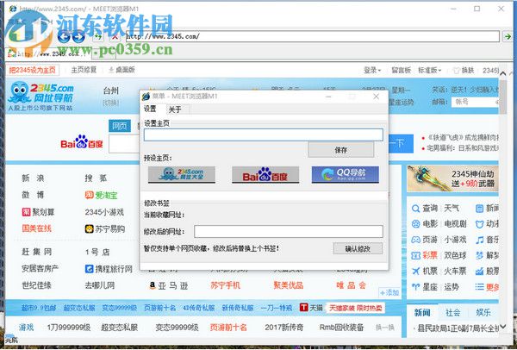The height and width of the screenshot is (350, 517).
Task: Open the 国美在线 link
Action: pyautogui.click(x=36, y=228)
